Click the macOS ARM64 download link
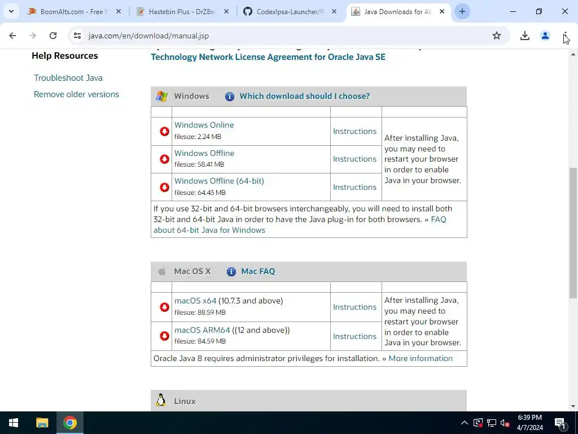This screenshot has height=434, width=578. 202,330
